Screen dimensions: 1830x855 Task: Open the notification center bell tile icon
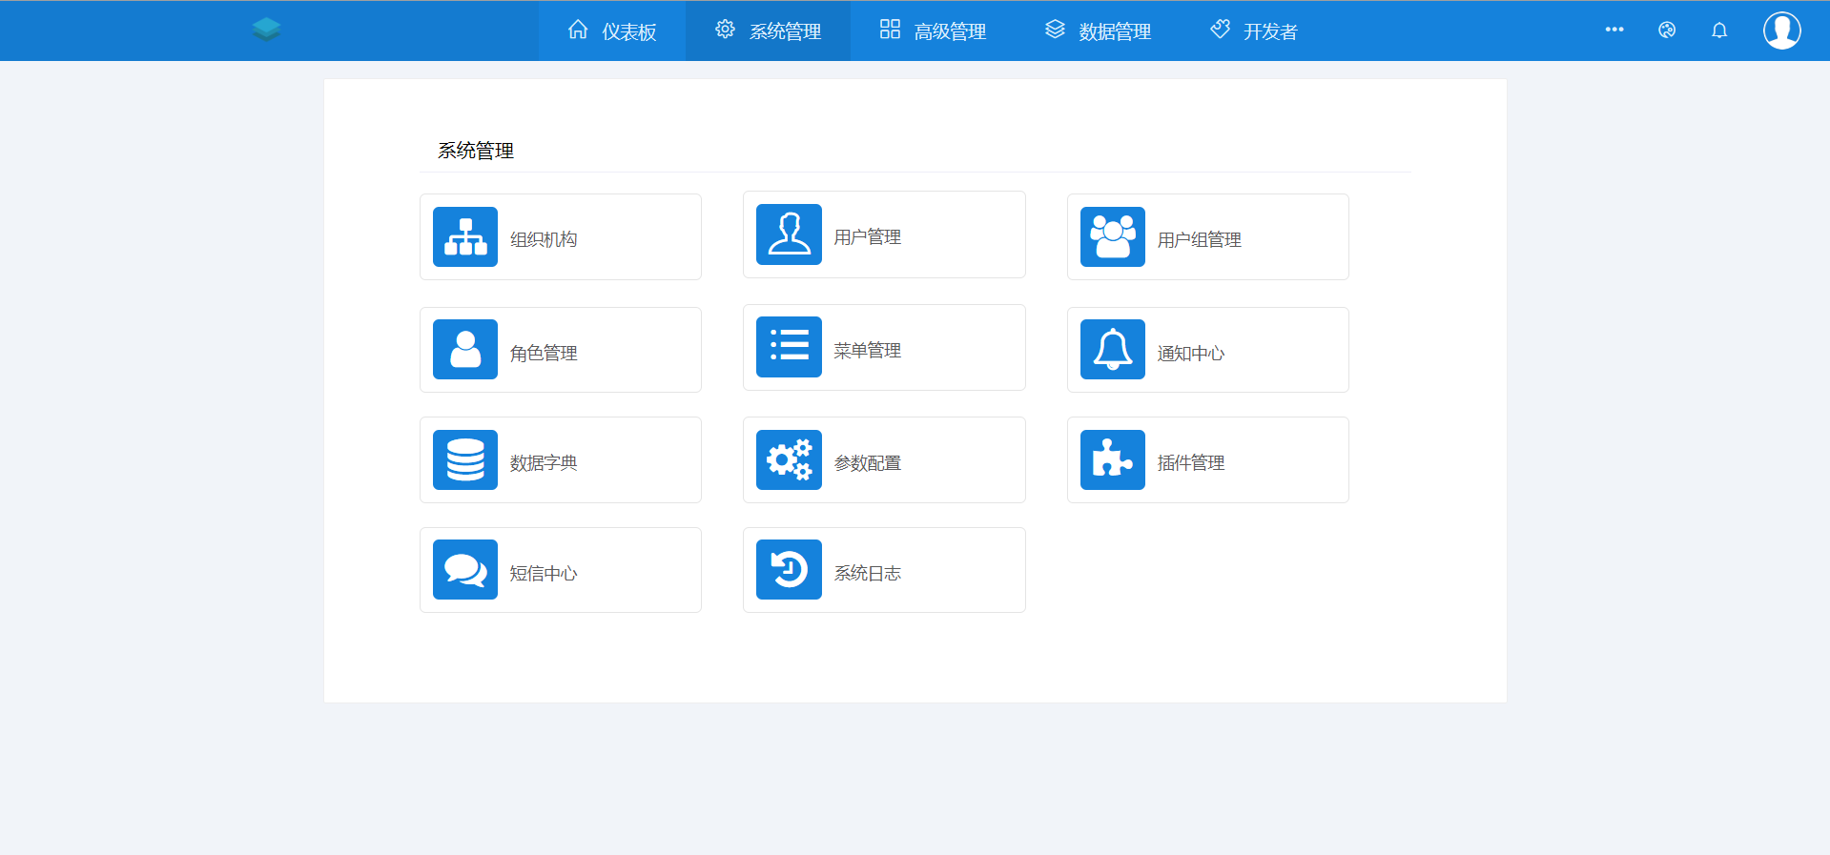point(1112,350)
